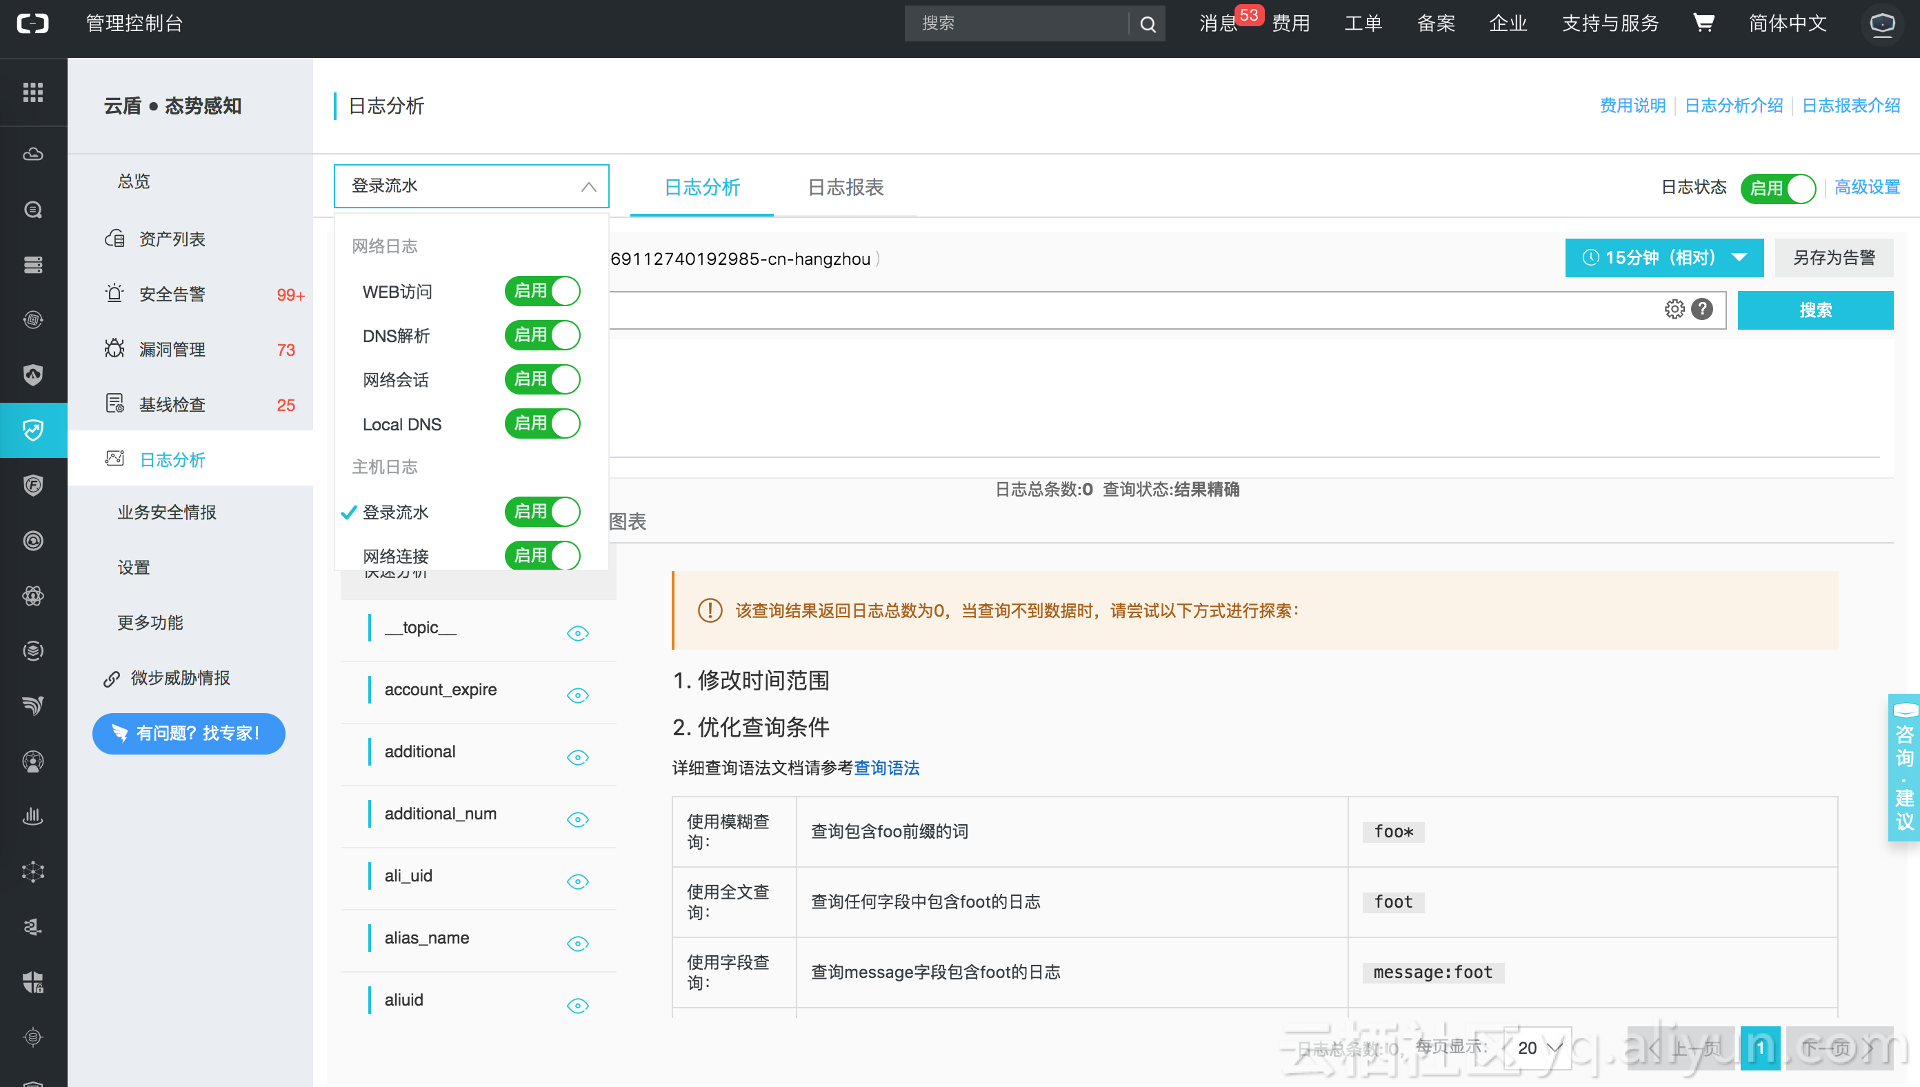Screen dimensions: 1920x1087
Task: Click the log query input box
Action: click(1132, 310)
